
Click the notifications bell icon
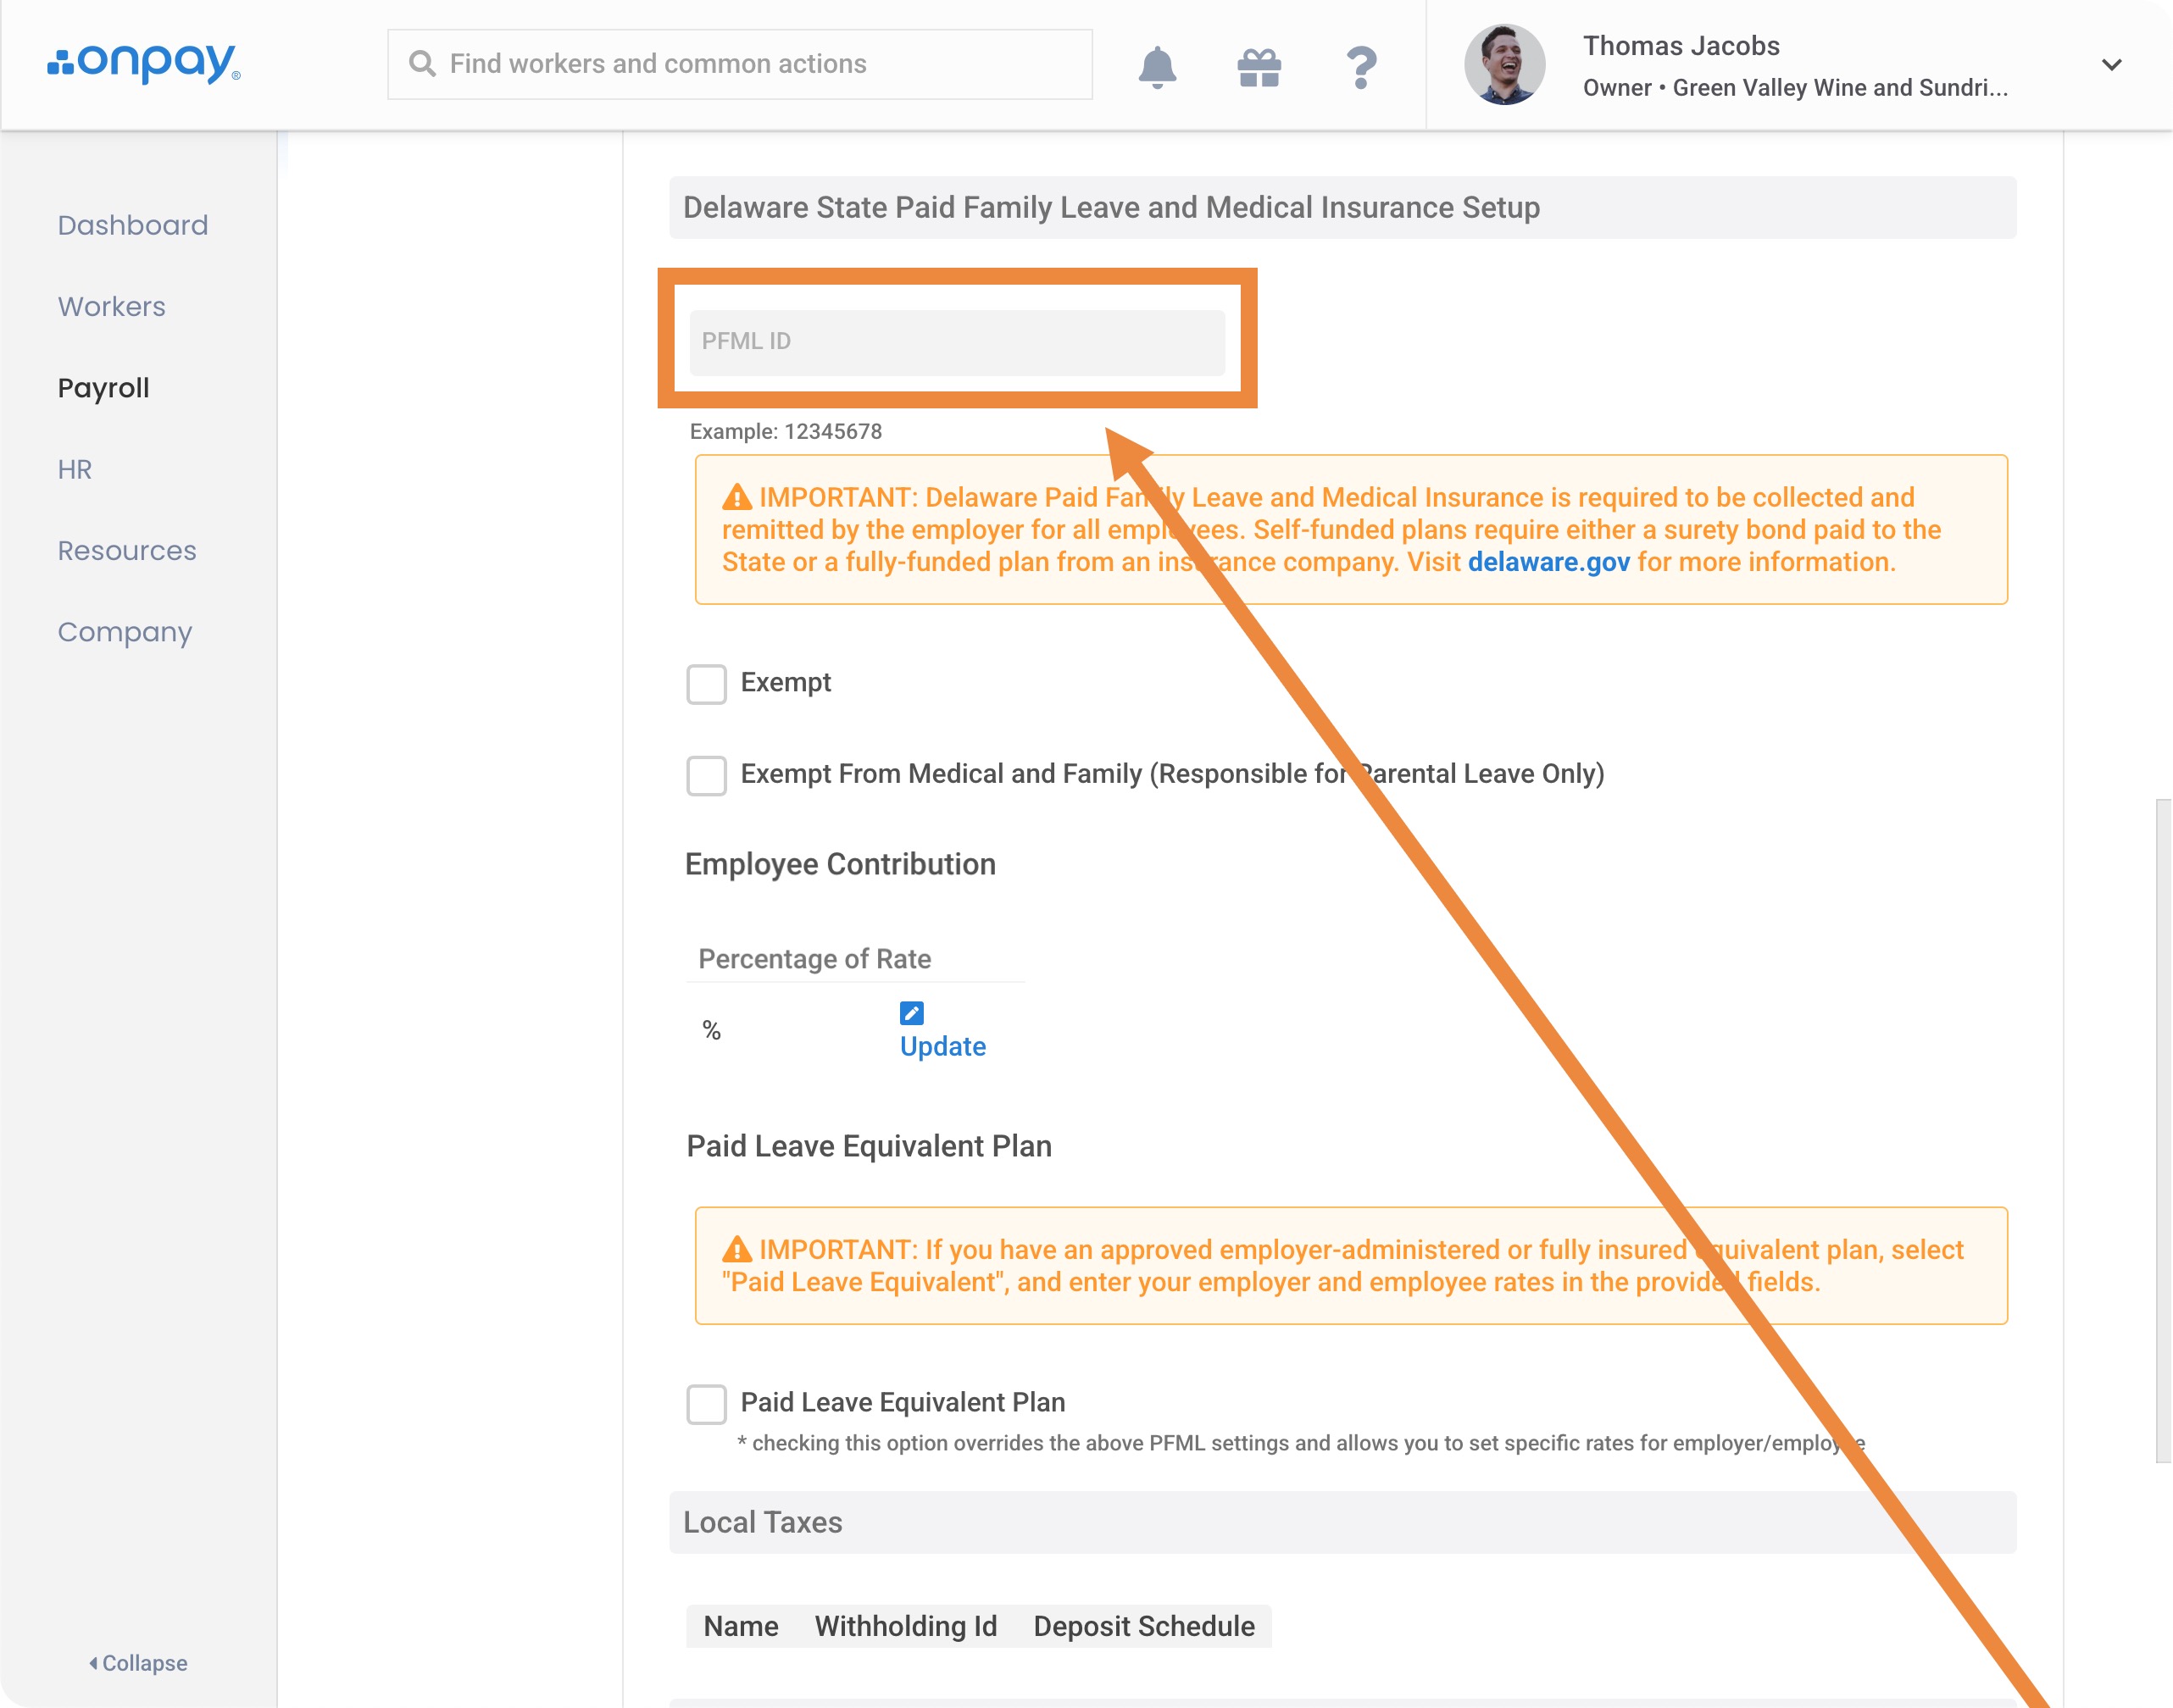point(1157,67)
